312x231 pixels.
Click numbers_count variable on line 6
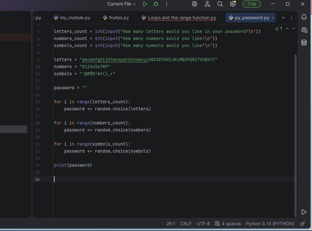click(x=71, y=38)
